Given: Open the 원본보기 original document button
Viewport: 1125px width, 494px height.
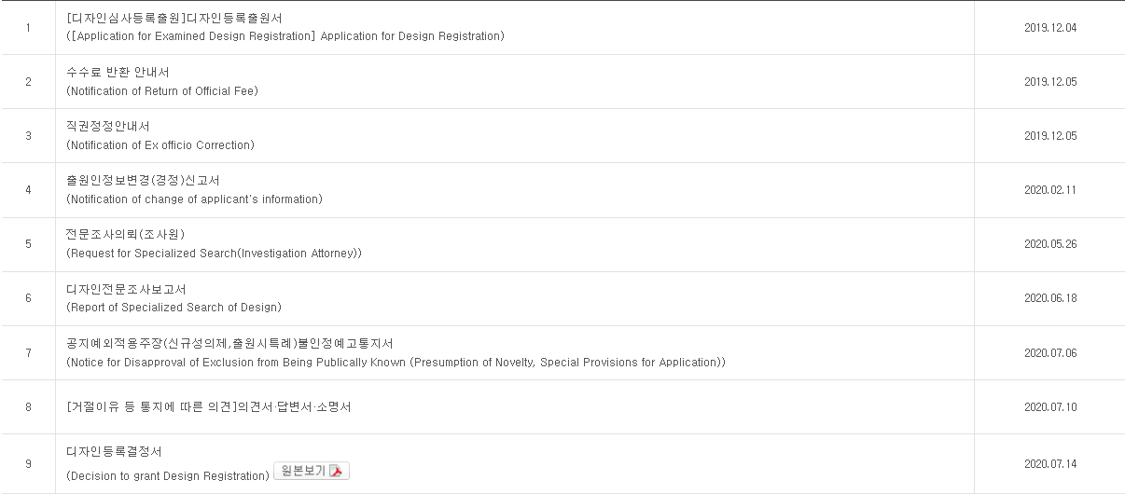Looking at the screenshot, I should pos(312,471).
